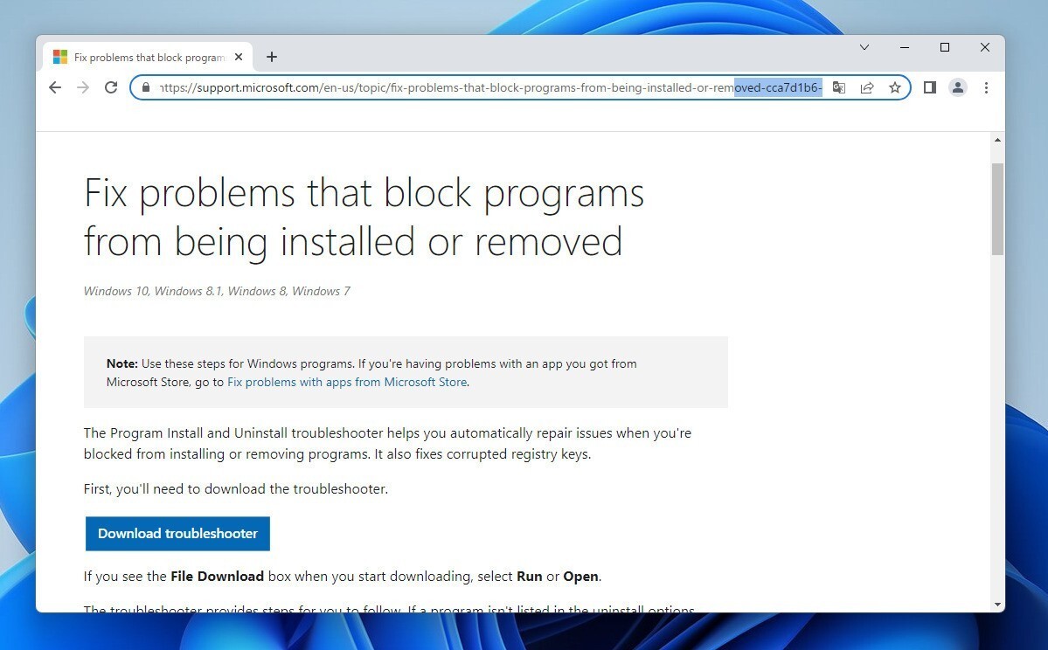Download the troubleshooter
The width and height of the screenshot is (1048, 650).
(x=177, y=533)
